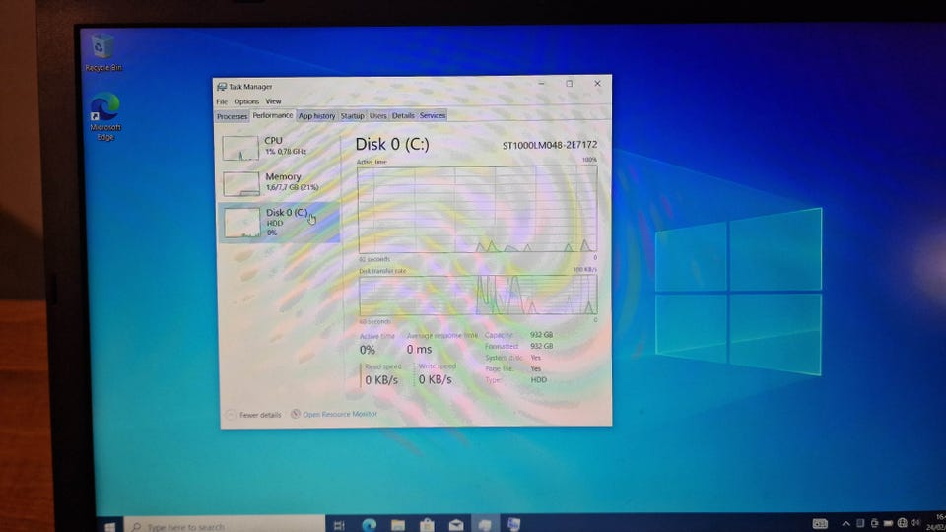Minimize the Task Manager window
This screenshot has height=532, width=946.
pyautogui.click(x=542, y=83)
